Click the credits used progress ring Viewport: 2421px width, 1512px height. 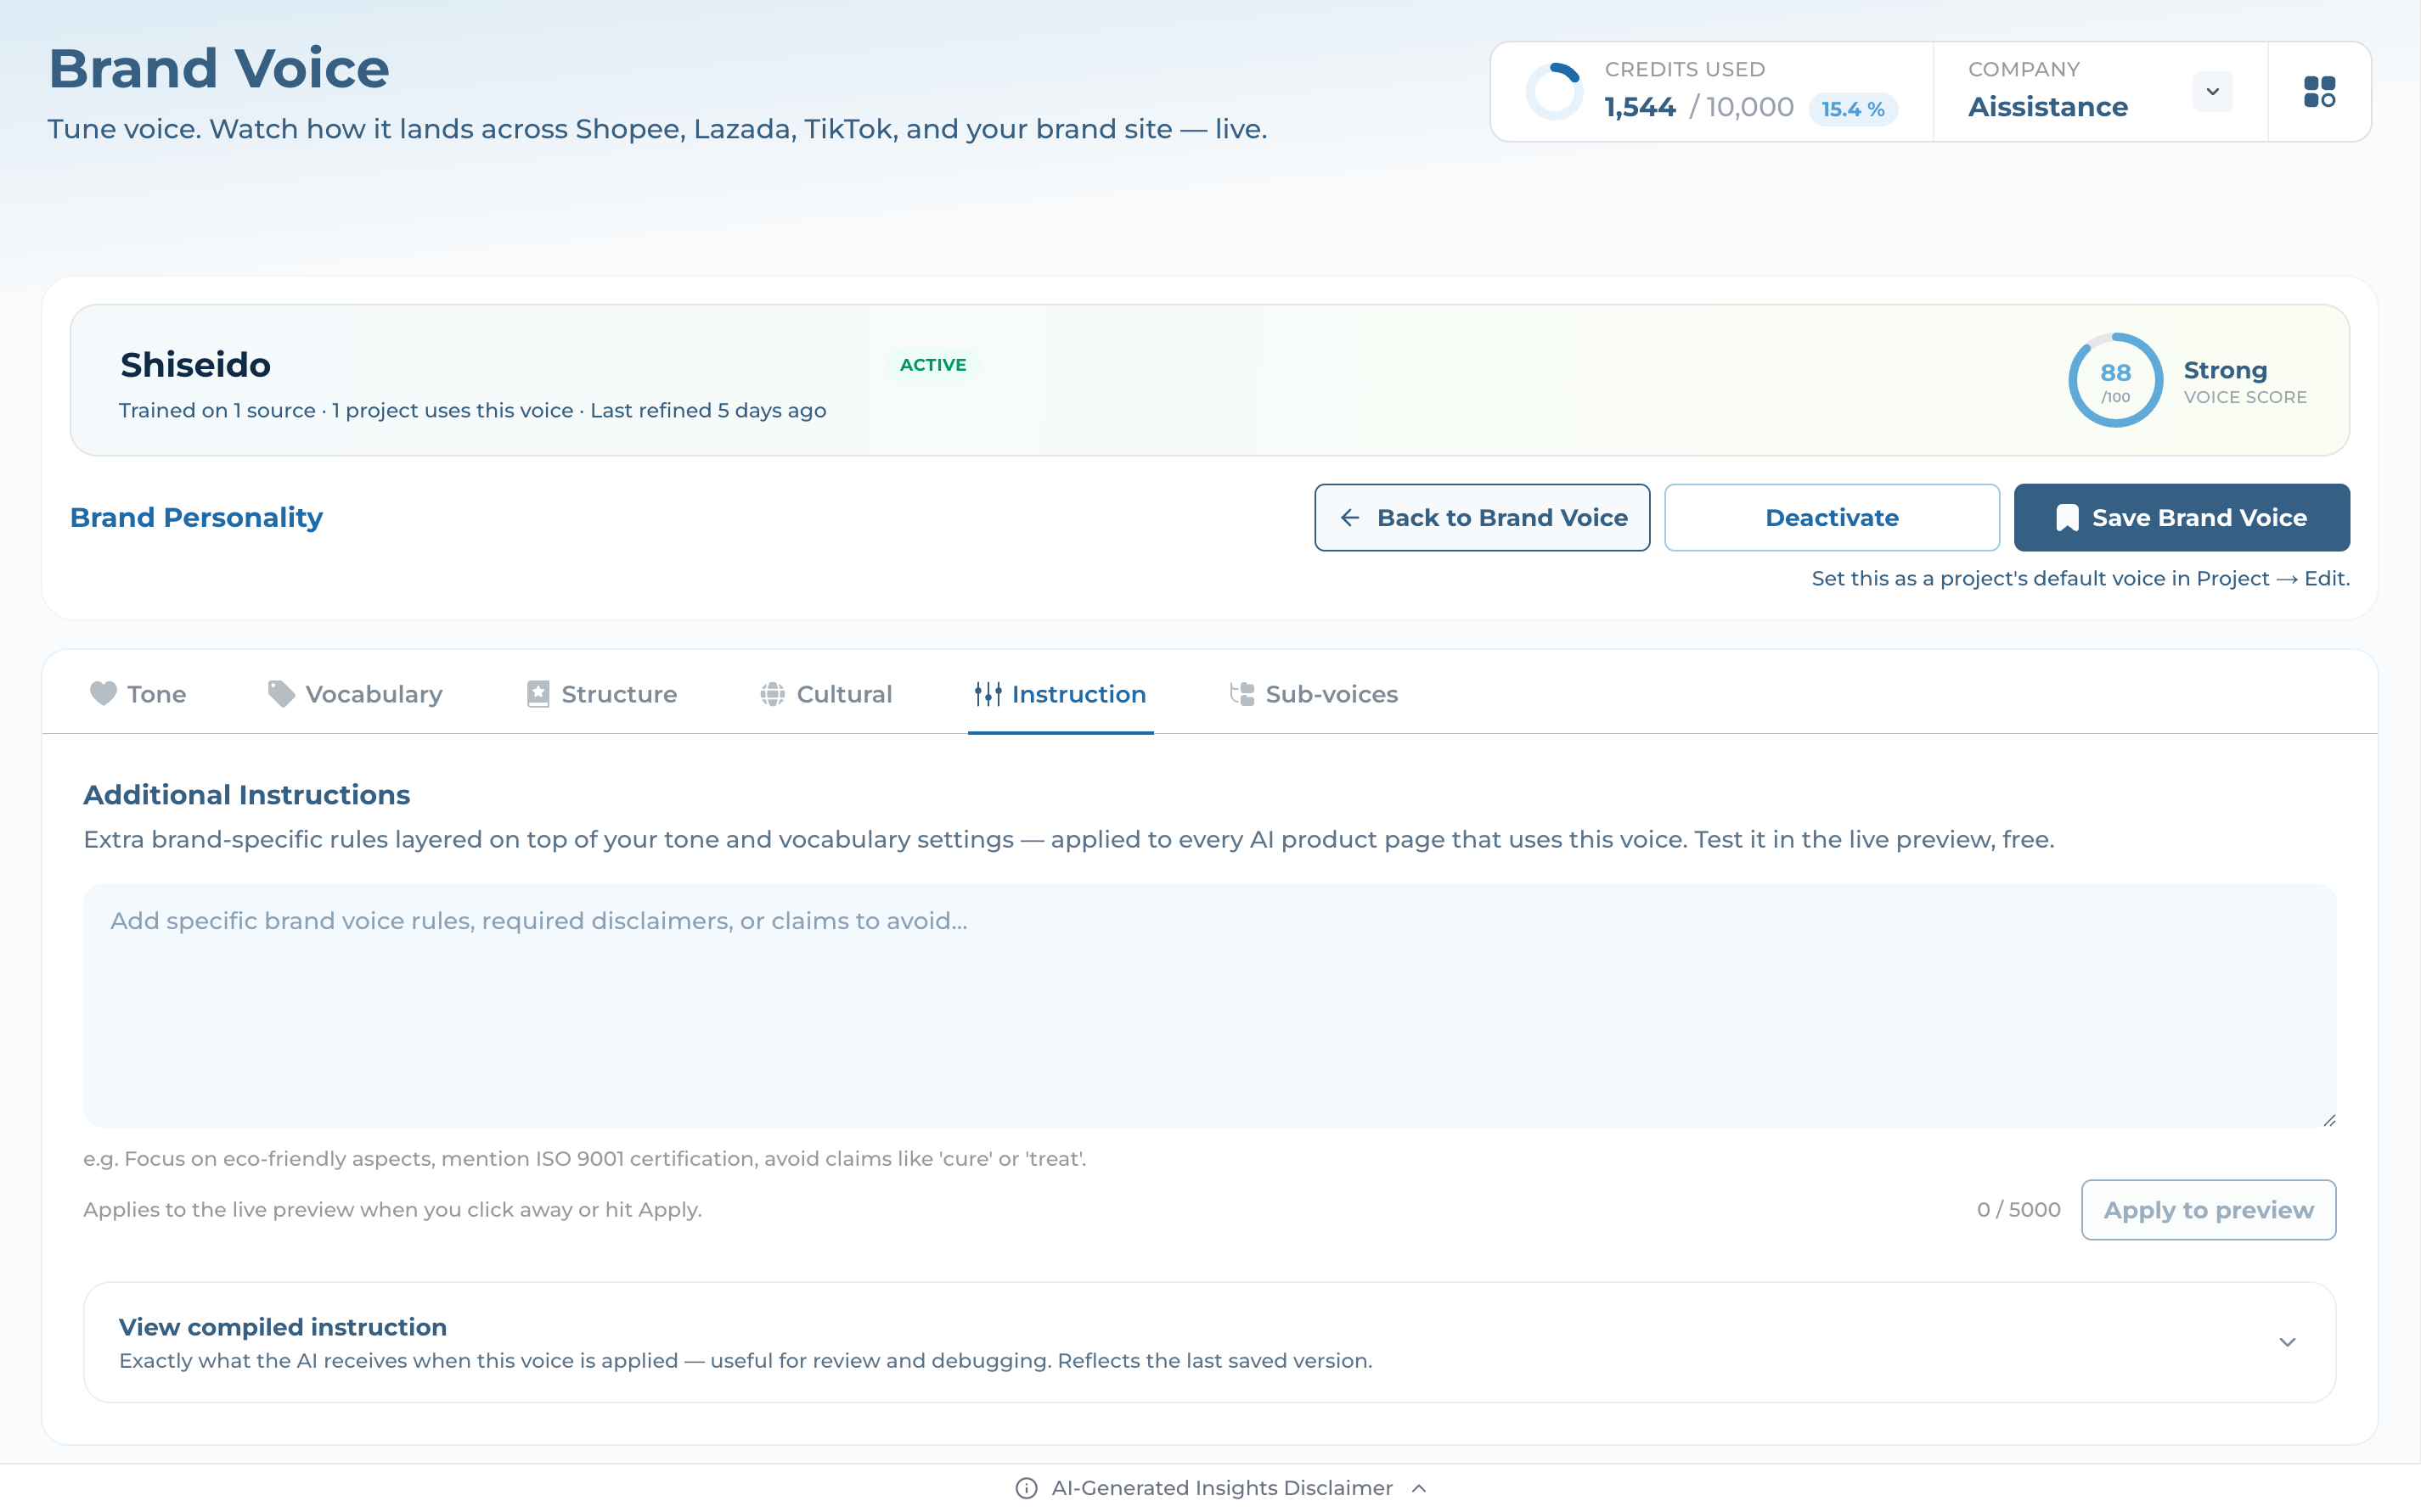tap(1553, 92)
